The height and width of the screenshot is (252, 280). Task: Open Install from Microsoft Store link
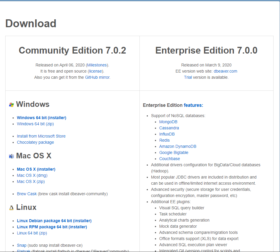pos(41,136)
